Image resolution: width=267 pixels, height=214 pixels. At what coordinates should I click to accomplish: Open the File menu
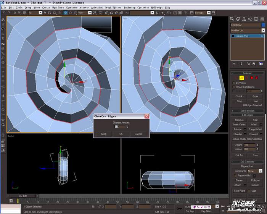[3, 8]
